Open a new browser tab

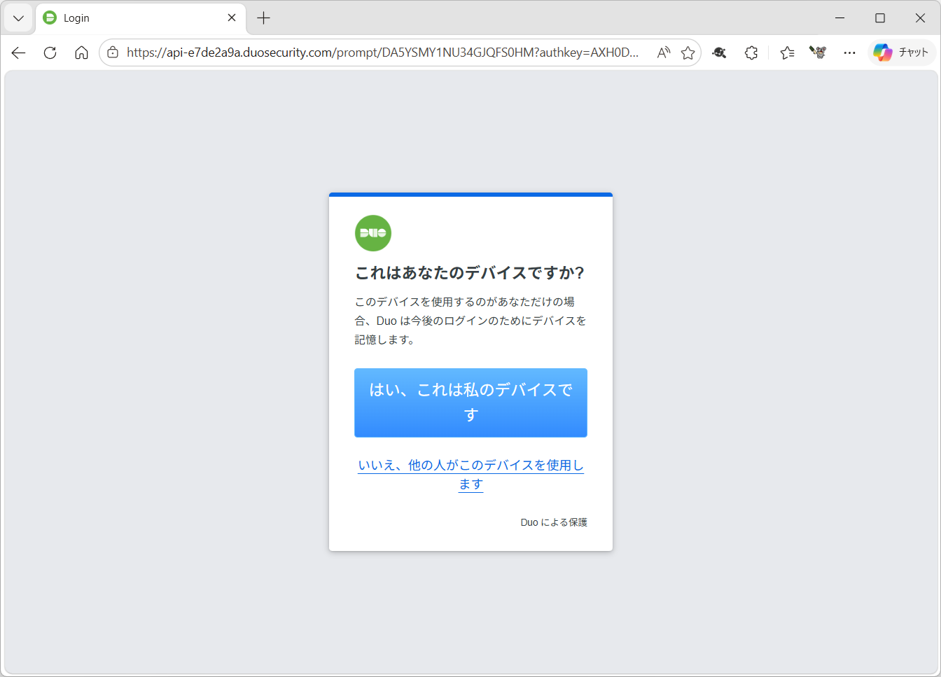tap(263, 18)
